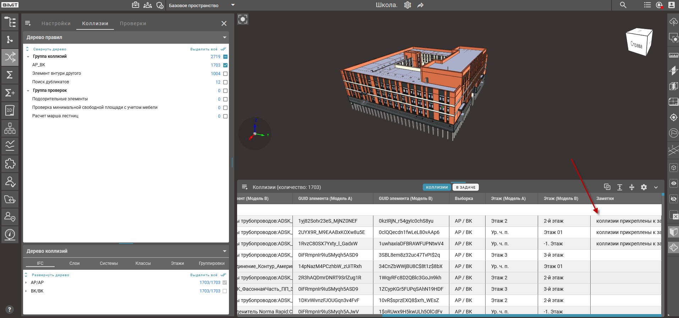The height and width of the screenshot is (318, 679).
Task: Open the 2D drawing view tool
Action: (x=10, y=110)
